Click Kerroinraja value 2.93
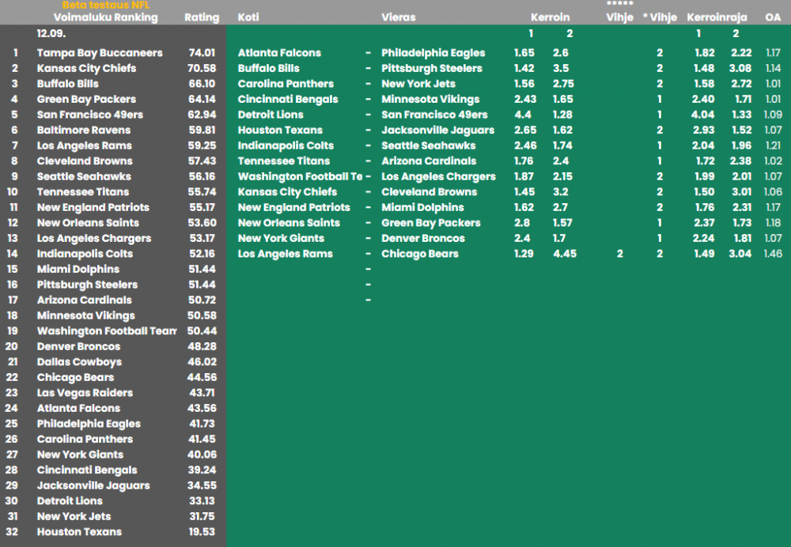Viewport: 791px width, 547px height. coord(703,130)
